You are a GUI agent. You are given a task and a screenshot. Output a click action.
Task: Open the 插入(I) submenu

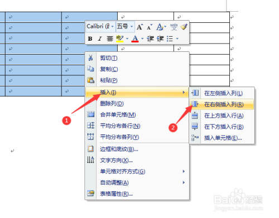[x=137, y=92]
